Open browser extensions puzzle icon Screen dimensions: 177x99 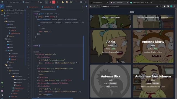pos(165,6)
